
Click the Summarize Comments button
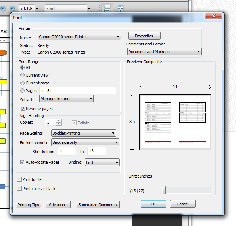(x=98, y=205)
